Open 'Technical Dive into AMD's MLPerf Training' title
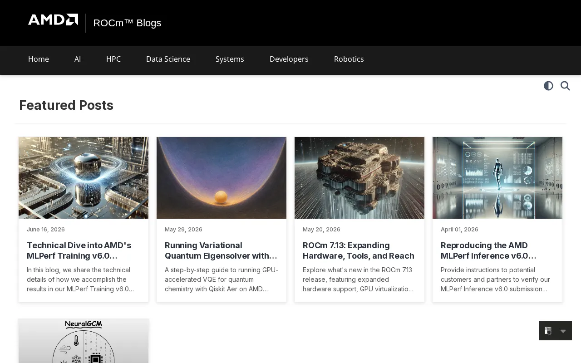The width and height of the screenshot is (581, 363). point(79,250)
